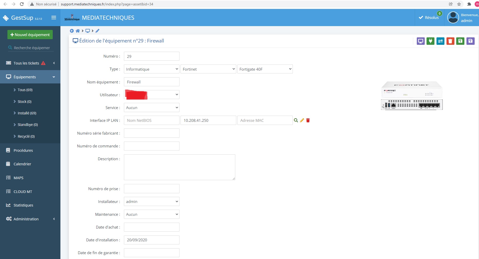Click the red trash icon beside Interface IP LAN
Image resolution: width=479 pixels, height=259 pixels.
point(308,120)
